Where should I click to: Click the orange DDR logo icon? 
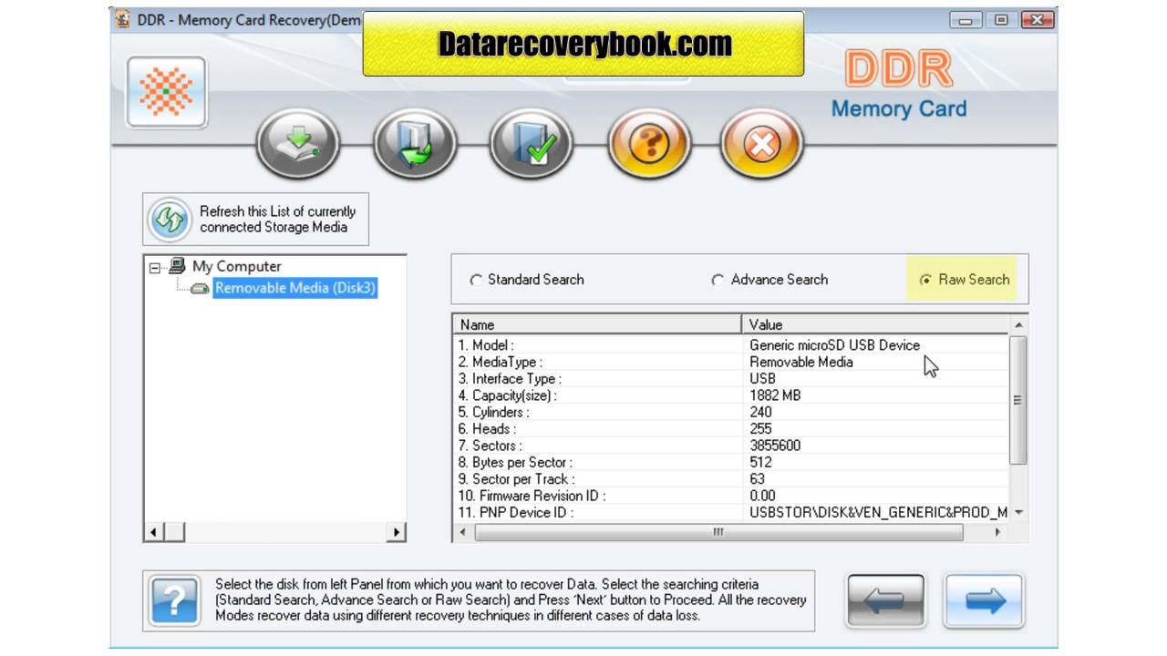coord(166,92)
